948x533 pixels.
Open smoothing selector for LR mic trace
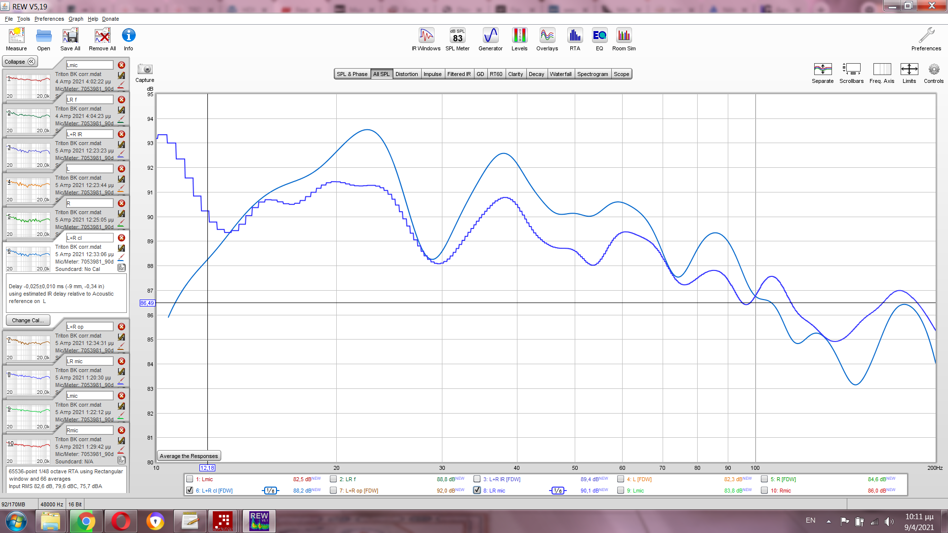(x=557, y=491)
